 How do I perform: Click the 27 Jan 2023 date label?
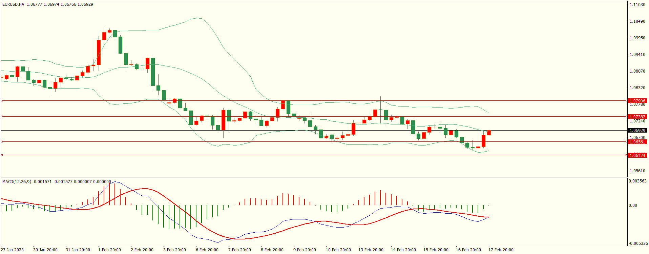(x=12, y=250)
